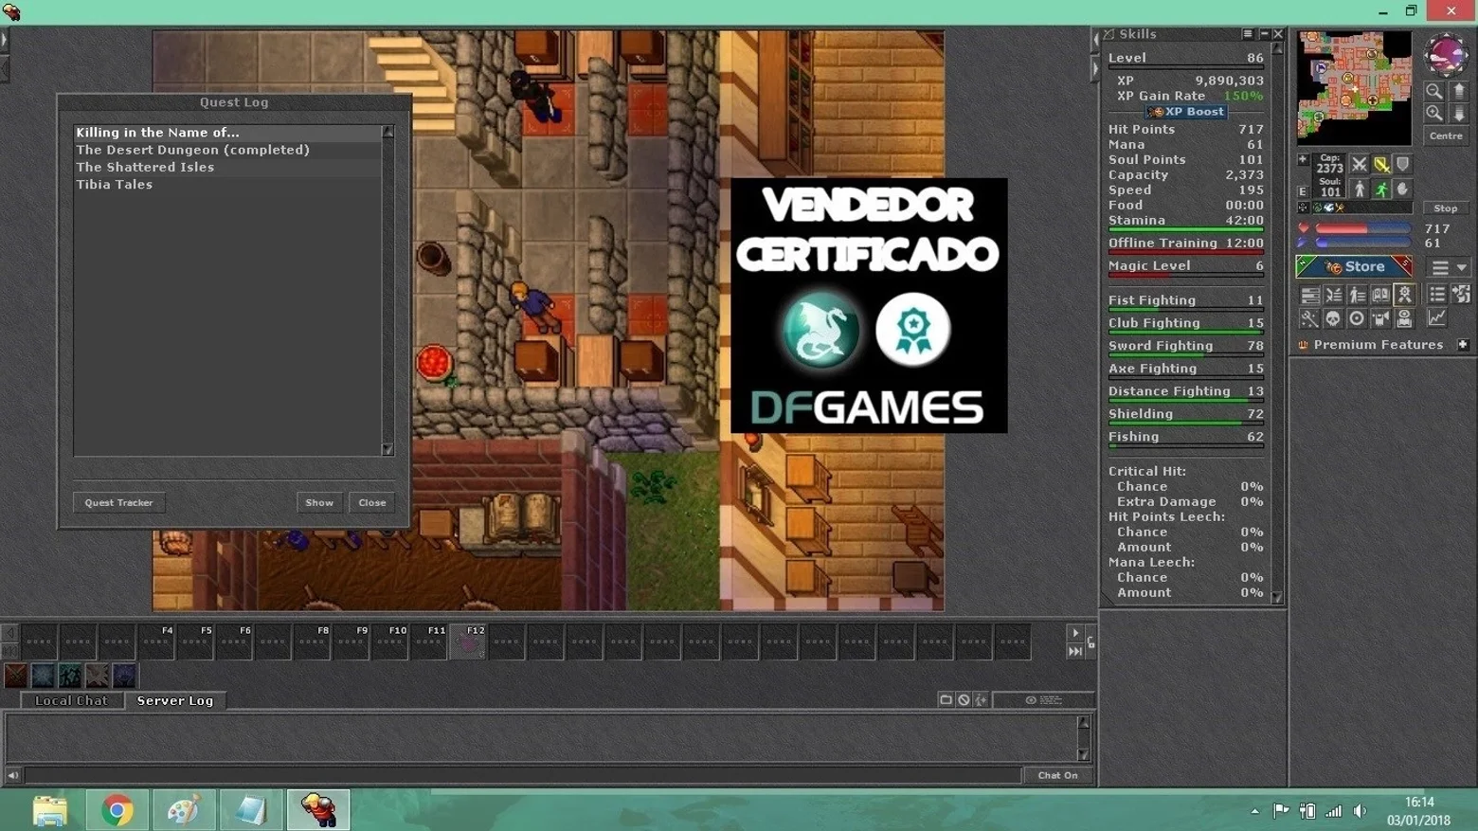Open the three-line dropdown next to Store
Image resolution: width=1478 pixels, height=831 pixels.
coord(1449,267)
